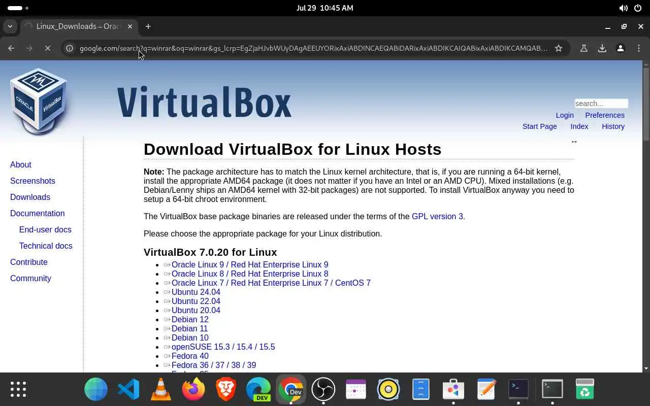Open the system power menu
This screenshot has height=406, width=650.
coord(638,8)
